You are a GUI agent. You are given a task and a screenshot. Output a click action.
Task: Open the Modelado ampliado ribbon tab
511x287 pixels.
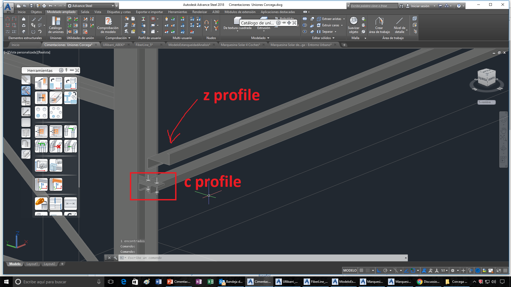click(x=61, y=12)
